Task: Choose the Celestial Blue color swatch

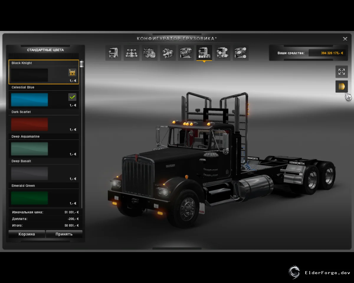Action: pos(29,100)
